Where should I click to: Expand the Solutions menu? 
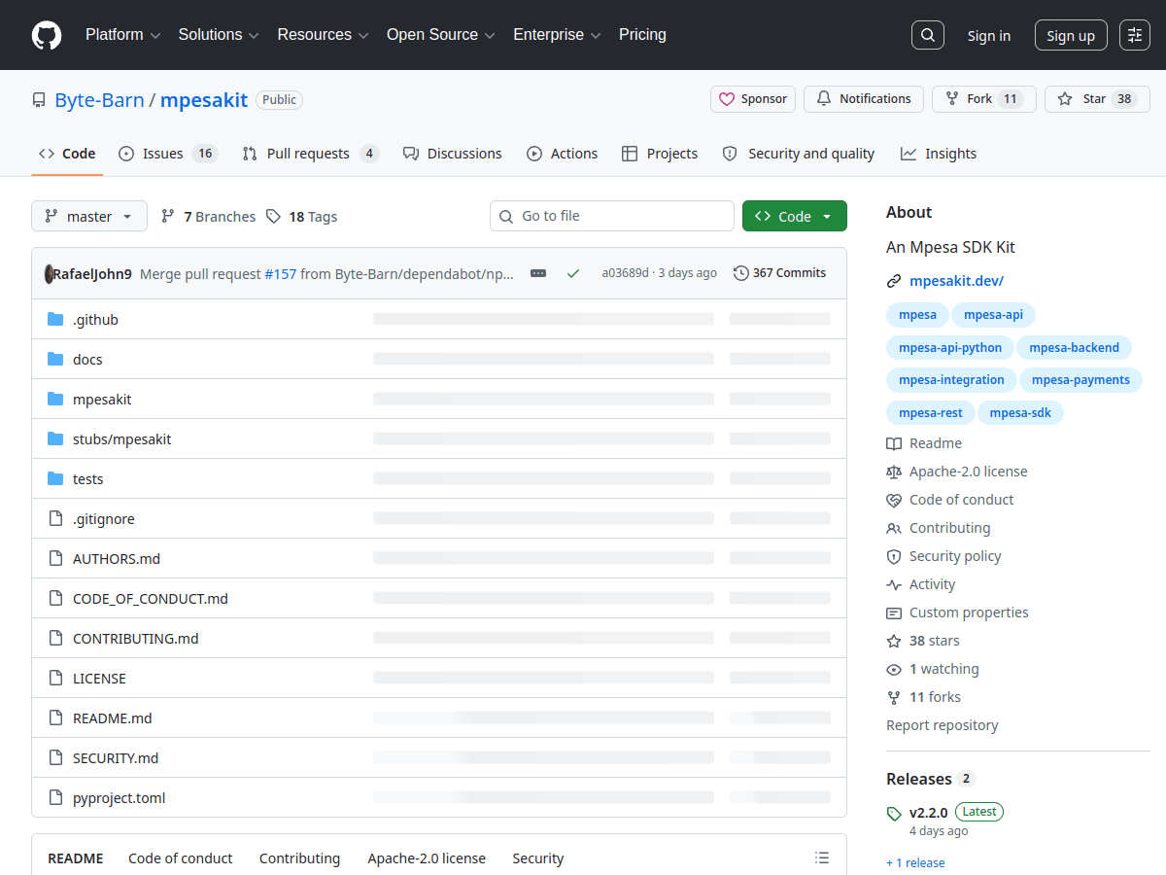pos(219,35)
